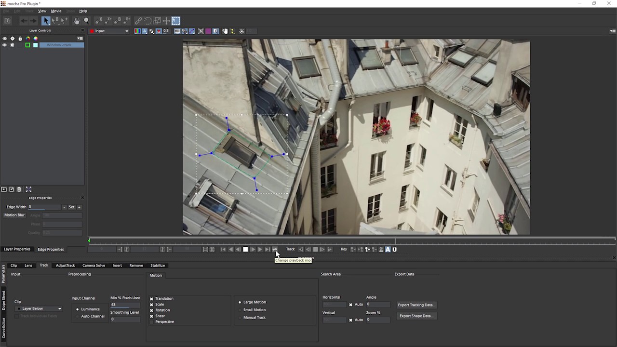Activate the arrow Pick tool
This screenshot has height=347, width=617.
pos(46,21)
